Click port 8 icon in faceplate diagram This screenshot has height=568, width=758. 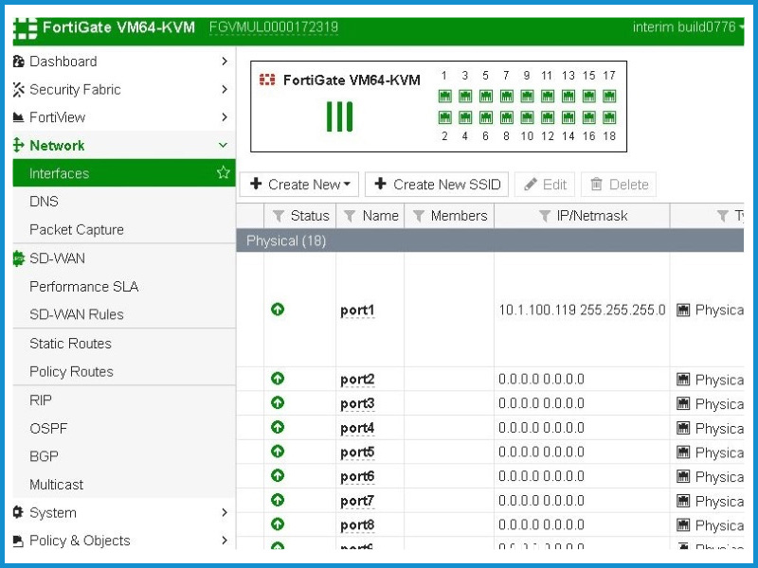(507, 116)
